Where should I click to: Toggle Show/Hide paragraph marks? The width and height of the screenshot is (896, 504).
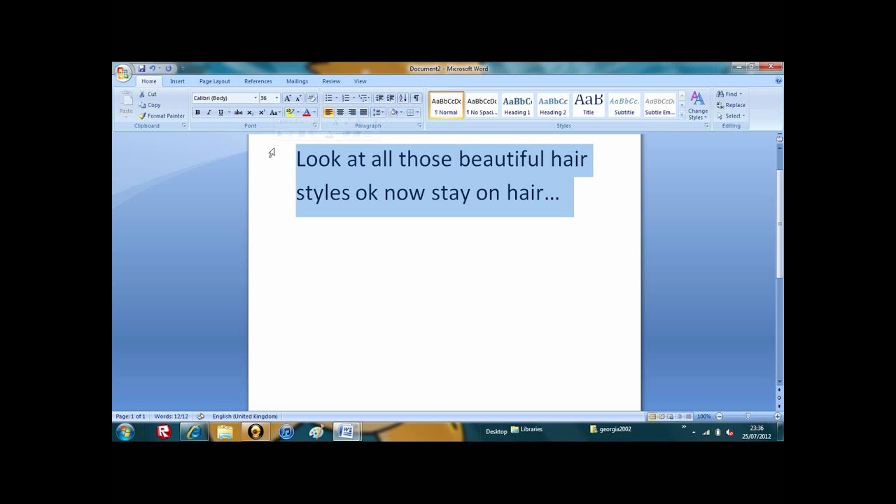point(416,98)
